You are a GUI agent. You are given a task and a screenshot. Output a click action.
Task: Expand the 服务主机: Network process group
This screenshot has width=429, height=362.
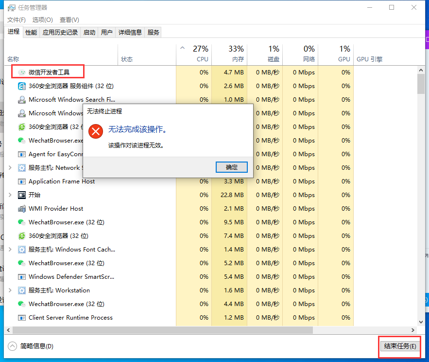10,168
